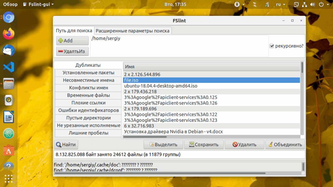Click the Имя column header
The image size is (333, 187).
tap(211, 67)
